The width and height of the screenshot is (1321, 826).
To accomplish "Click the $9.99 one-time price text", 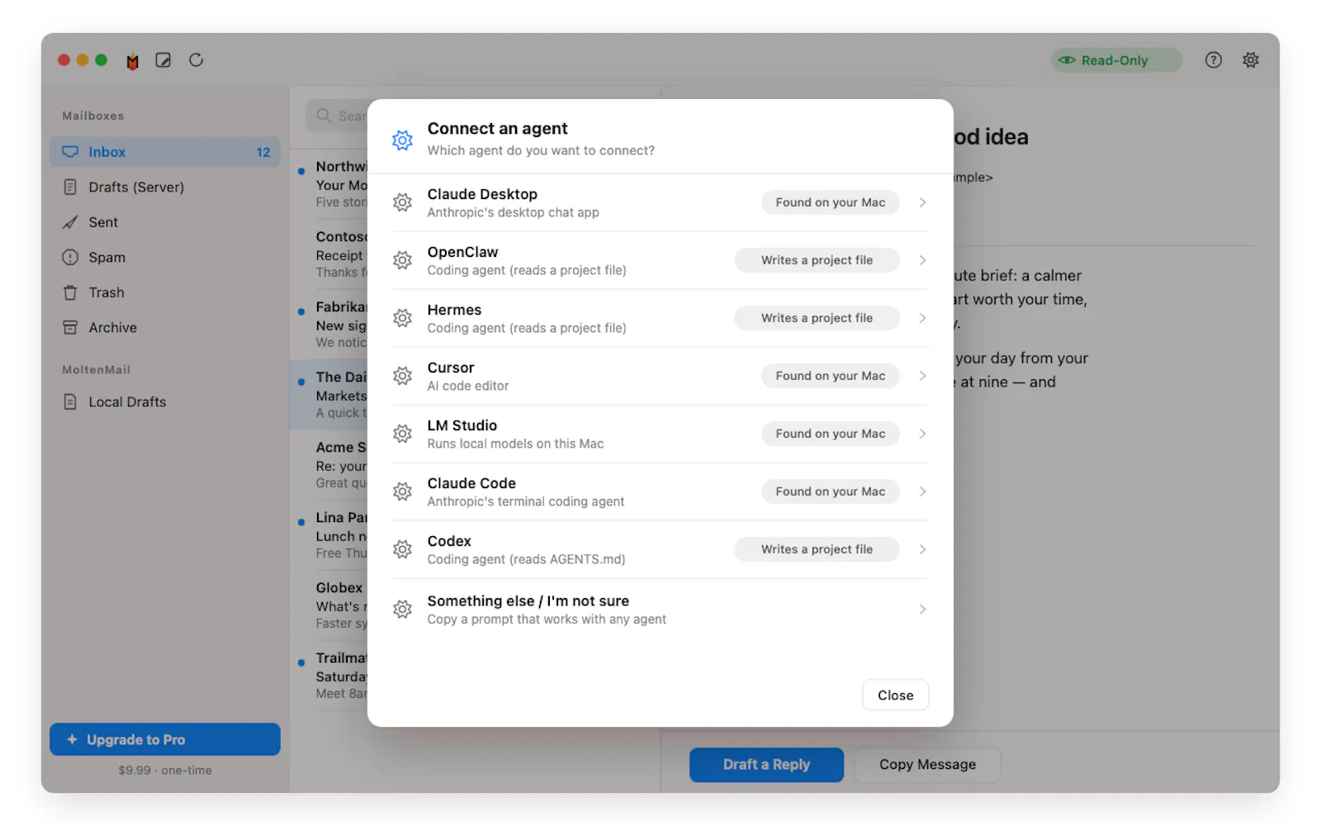I will (165, 771).
